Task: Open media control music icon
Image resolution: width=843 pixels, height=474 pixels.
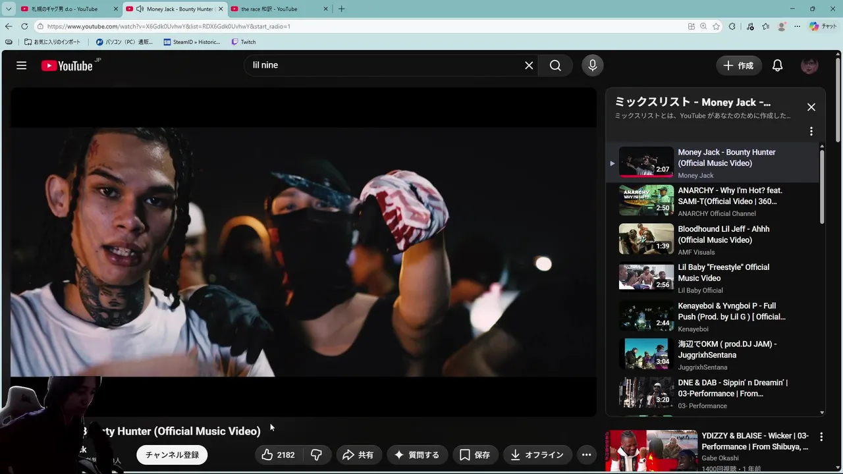Action: click(750, 26)
